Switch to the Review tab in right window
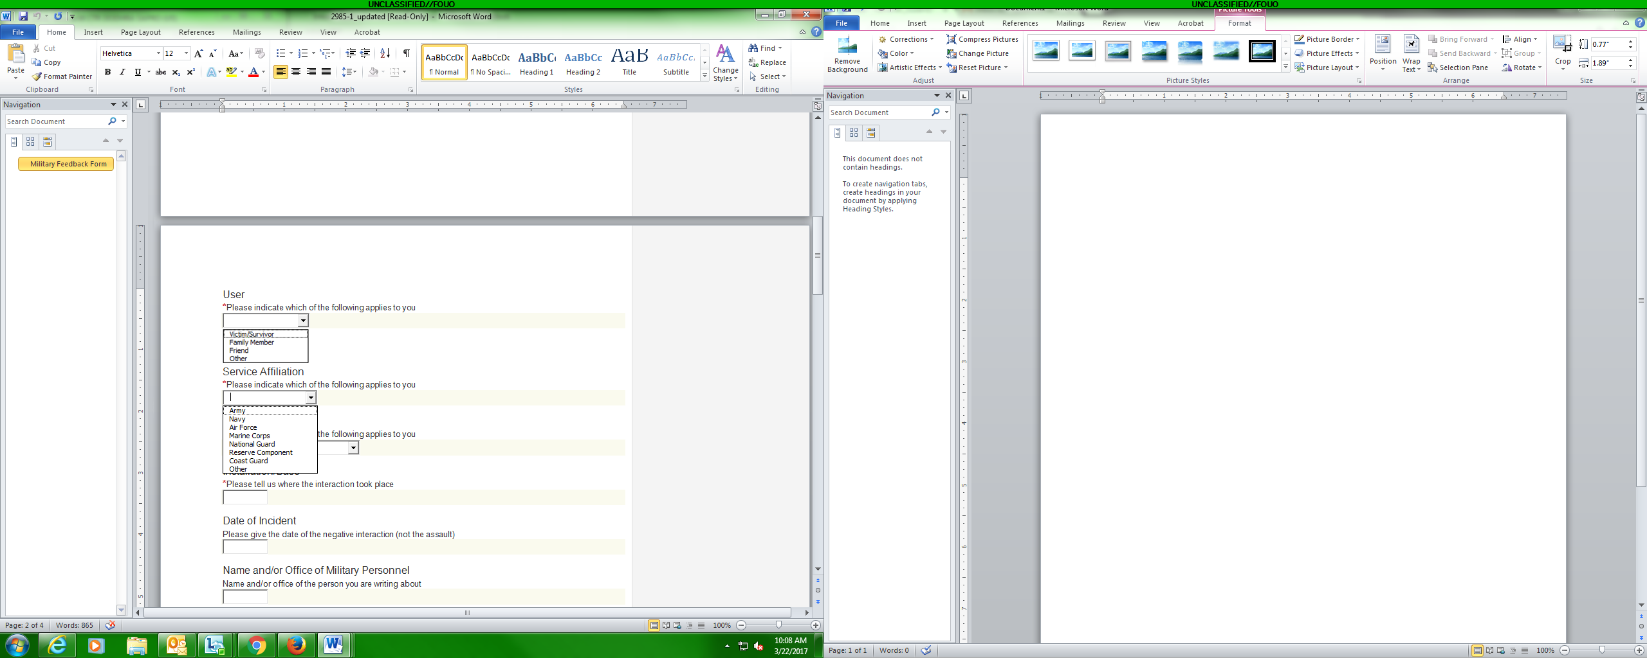 [x=1114, y=23]
